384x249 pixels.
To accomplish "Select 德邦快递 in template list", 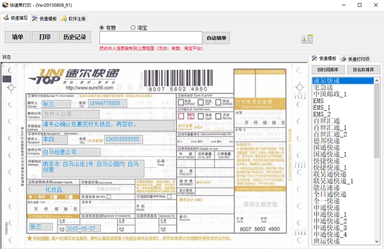I will [343, 141].
